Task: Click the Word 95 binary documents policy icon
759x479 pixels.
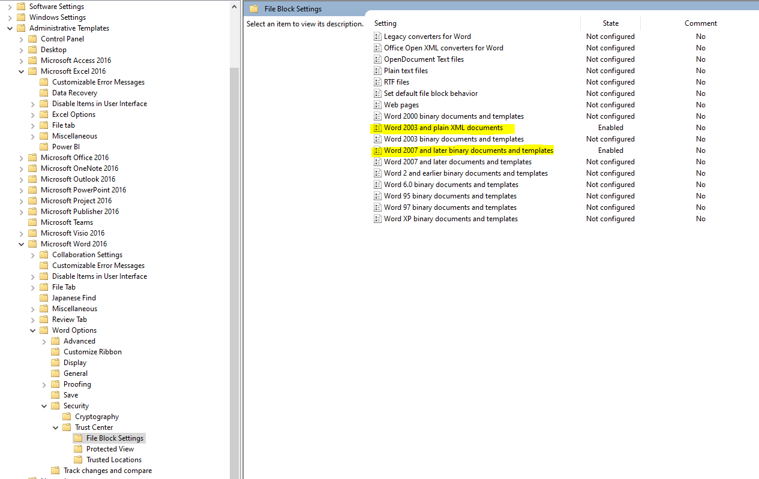Action: (377, 196)
